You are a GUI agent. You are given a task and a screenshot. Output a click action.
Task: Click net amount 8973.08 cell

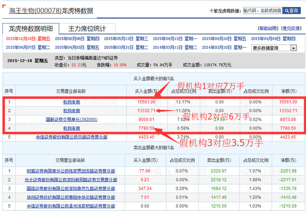(x=288, y=119)
